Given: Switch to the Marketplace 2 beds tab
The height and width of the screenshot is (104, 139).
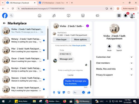Looking at the screenshot, I should [x=53, y=3].
